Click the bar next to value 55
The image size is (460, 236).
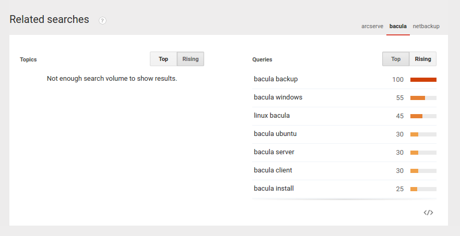[x=423, y=98]
